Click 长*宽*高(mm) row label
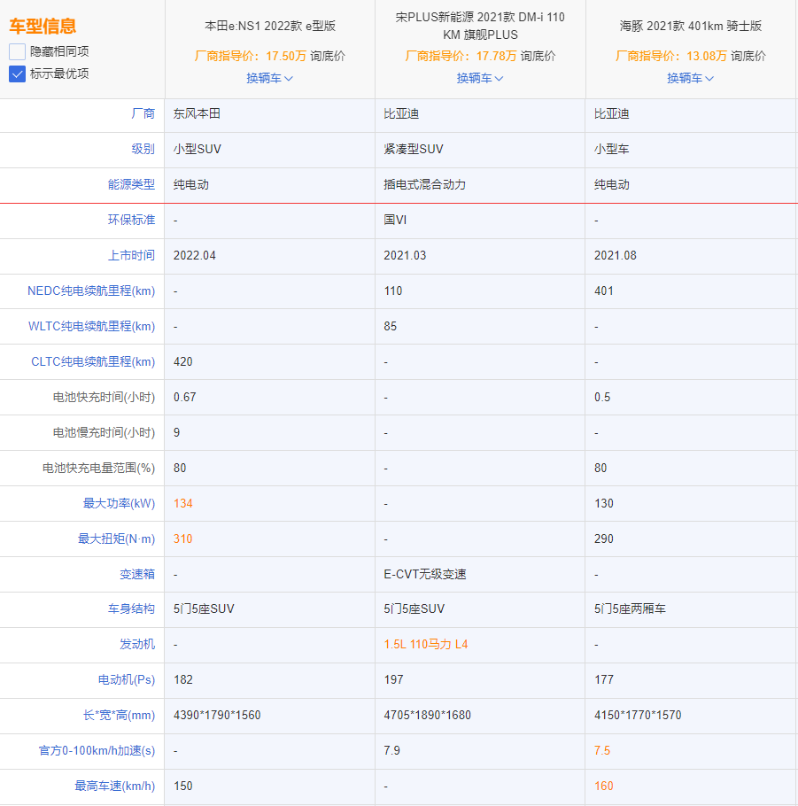Screen dimensions: 798x806 (x=119, y=716)
